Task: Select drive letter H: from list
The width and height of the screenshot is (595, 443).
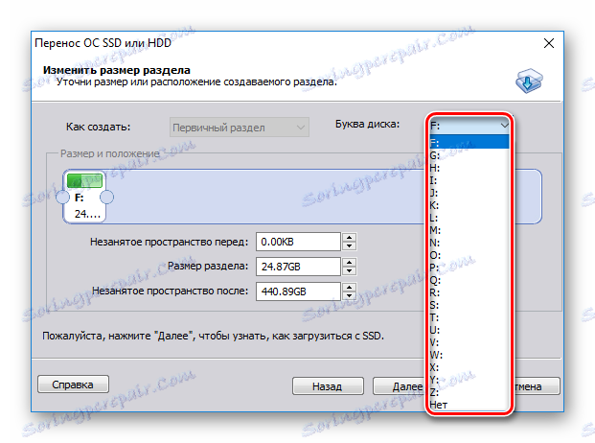Action: pyautogui.click(x=469, y=168)
